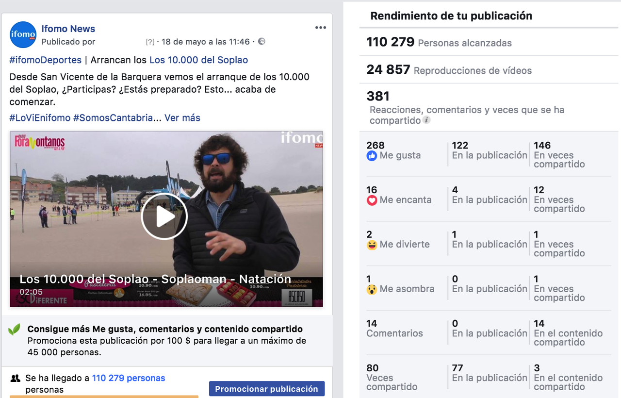Click the Promocionar publicación button
The height and width of the screenshot is (398, 621).
267,389
